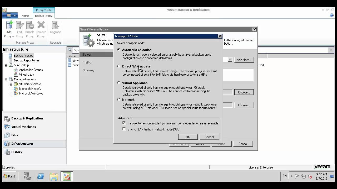The height and width of the screenshot is (189, 337).
Task: Select Automatic selection transport mode
Action: [119, 50]
